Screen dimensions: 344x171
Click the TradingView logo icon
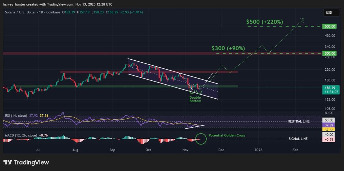[x=8, y=163]
